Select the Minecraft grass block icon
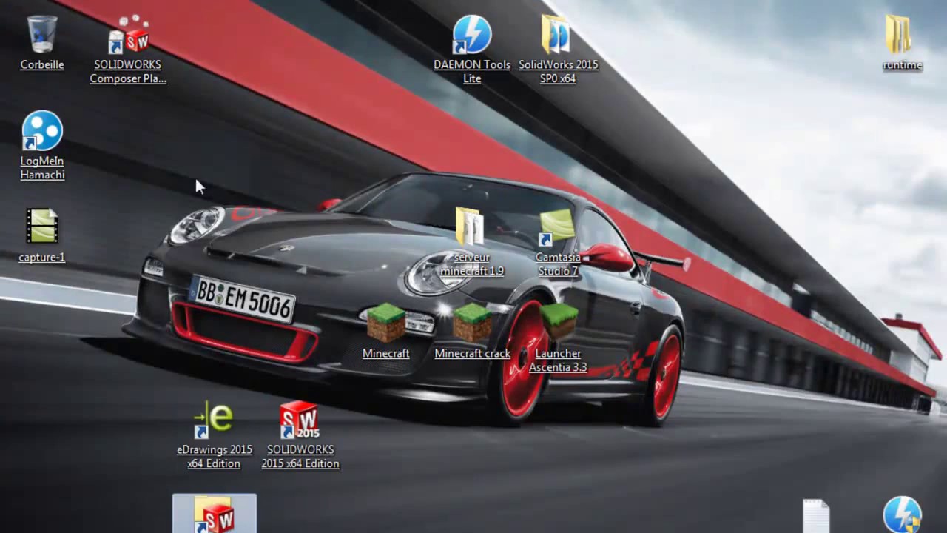Screen dimensions: 947x533 (x=385, y=323)
